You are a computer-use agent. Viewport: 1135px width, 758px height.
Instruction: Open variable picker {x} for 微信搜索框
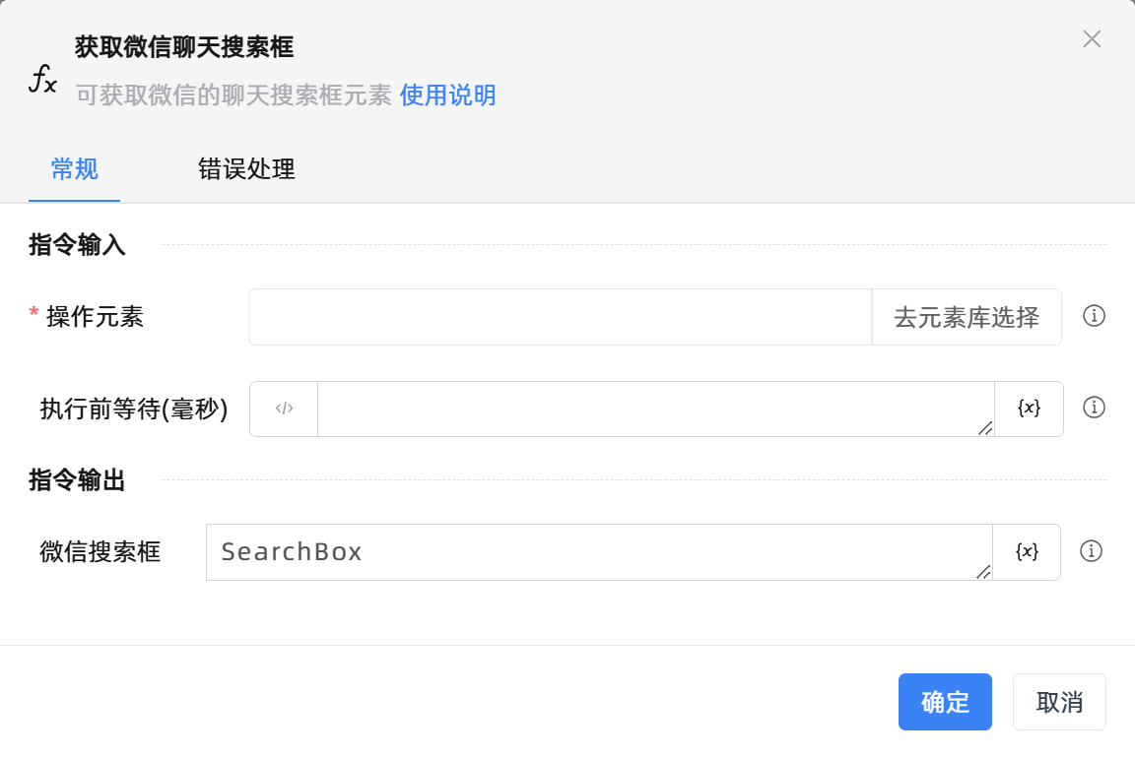click(1027, 552)
